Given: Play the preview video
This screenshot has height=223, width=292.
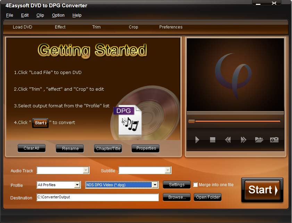Looking at the screenshot, I should click(197, 140).
